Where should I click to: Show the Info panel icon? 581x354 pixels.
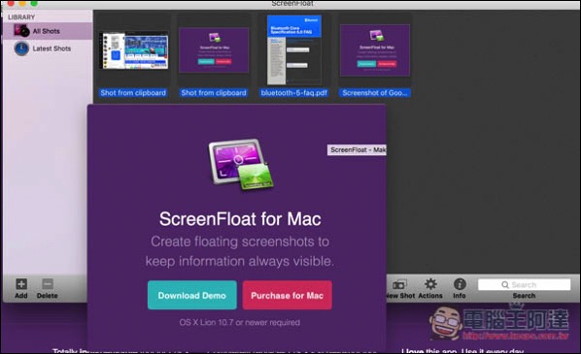[460, 284]
